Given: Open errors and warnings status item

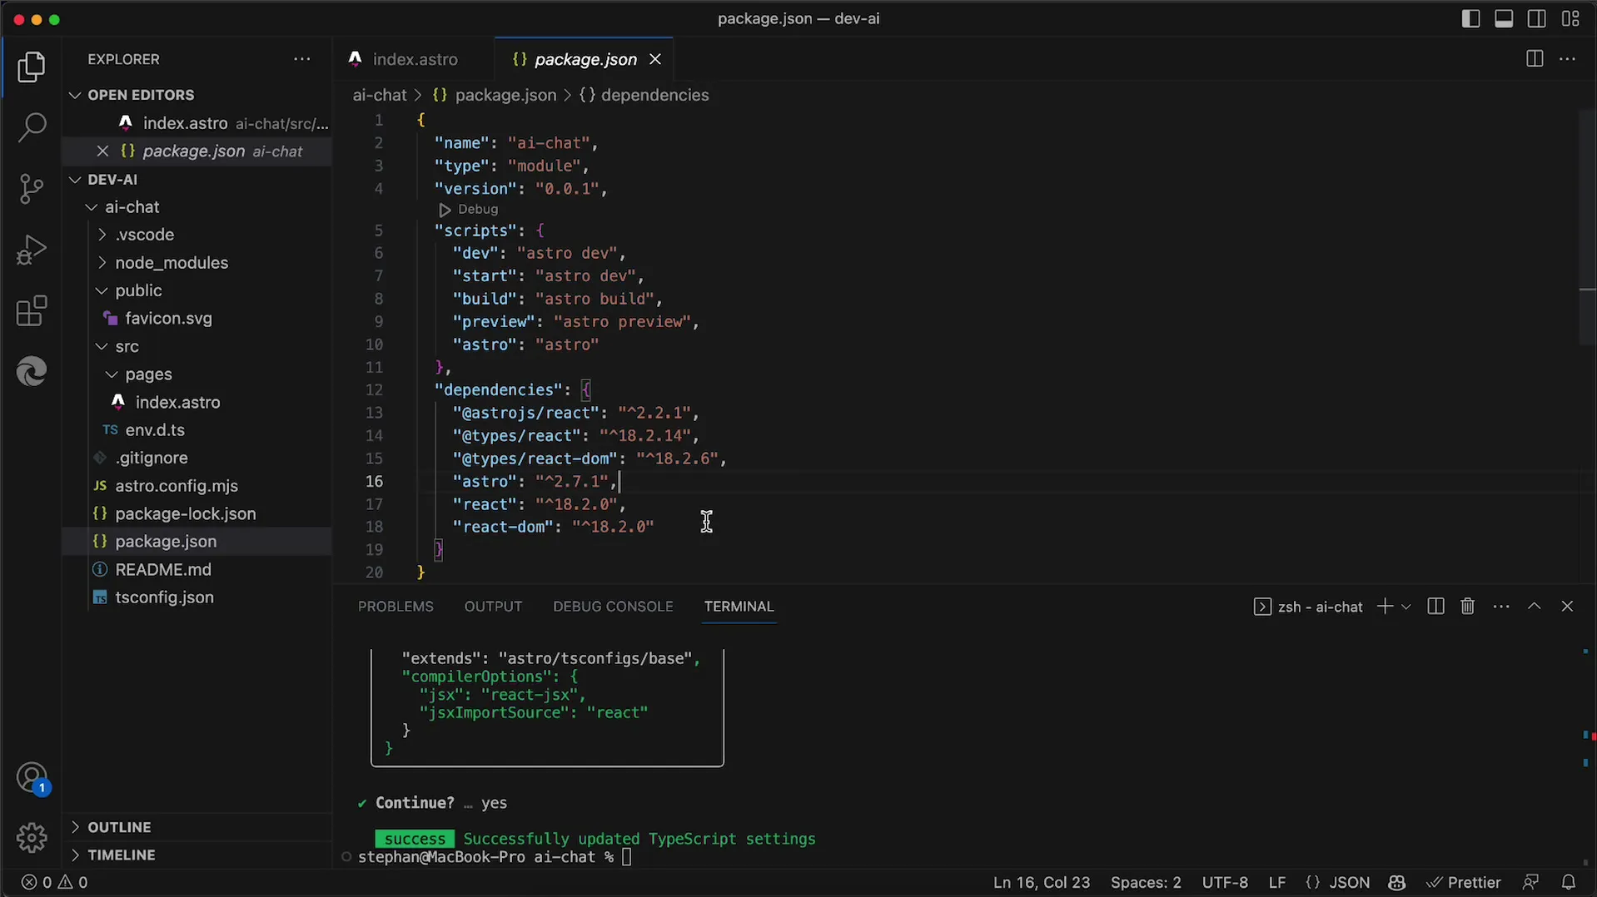Looking at the screenshot, I should point(55,882).
